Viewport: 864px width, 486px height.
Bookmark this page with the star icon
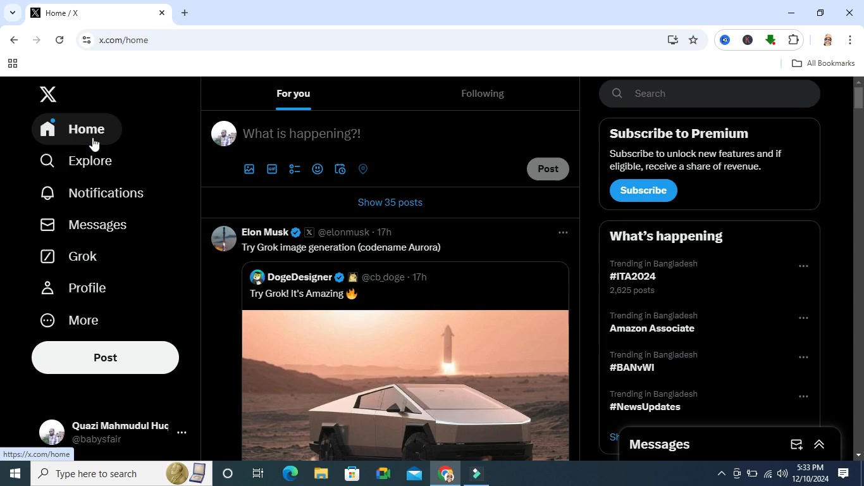click(x=693, y=40)
